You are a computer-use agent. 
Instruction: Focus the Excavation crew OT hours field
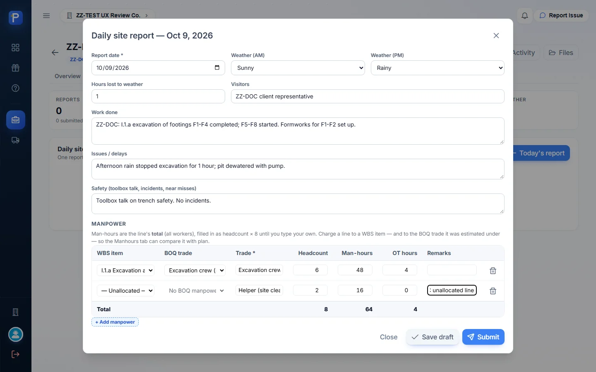tap(400, 270)
